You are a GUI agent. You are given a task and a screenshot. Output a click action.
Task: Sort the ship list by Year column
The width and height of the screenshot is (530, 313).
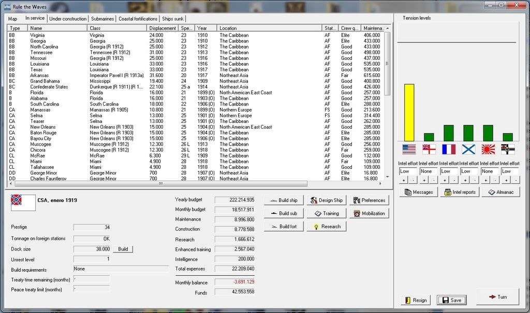click(x=206, y=28)
